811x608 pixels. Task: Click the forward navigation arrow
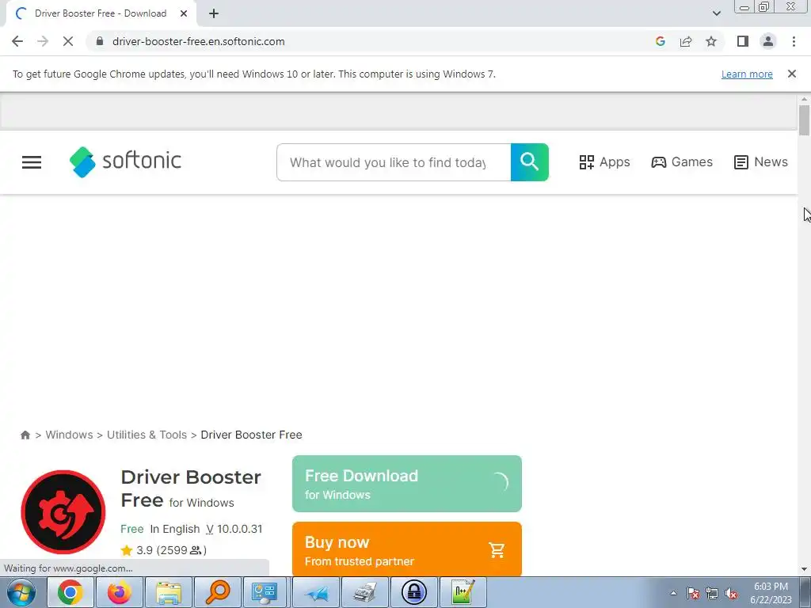pyautogui.click(x=43, y=41)
